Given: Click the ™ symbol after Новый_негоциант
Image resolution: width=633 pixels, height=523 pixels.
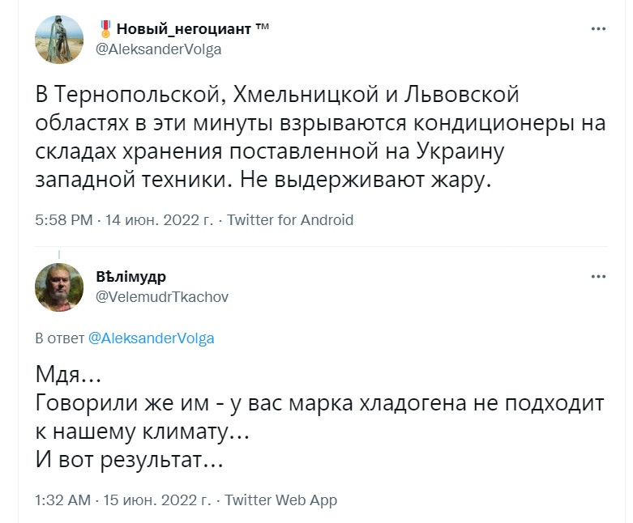Looking at the screenshot, I should [x=262, y=28].
